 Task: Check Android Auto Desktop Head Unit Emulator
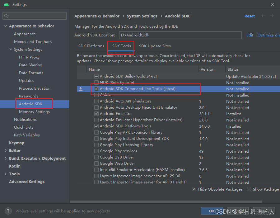[96, 107]
